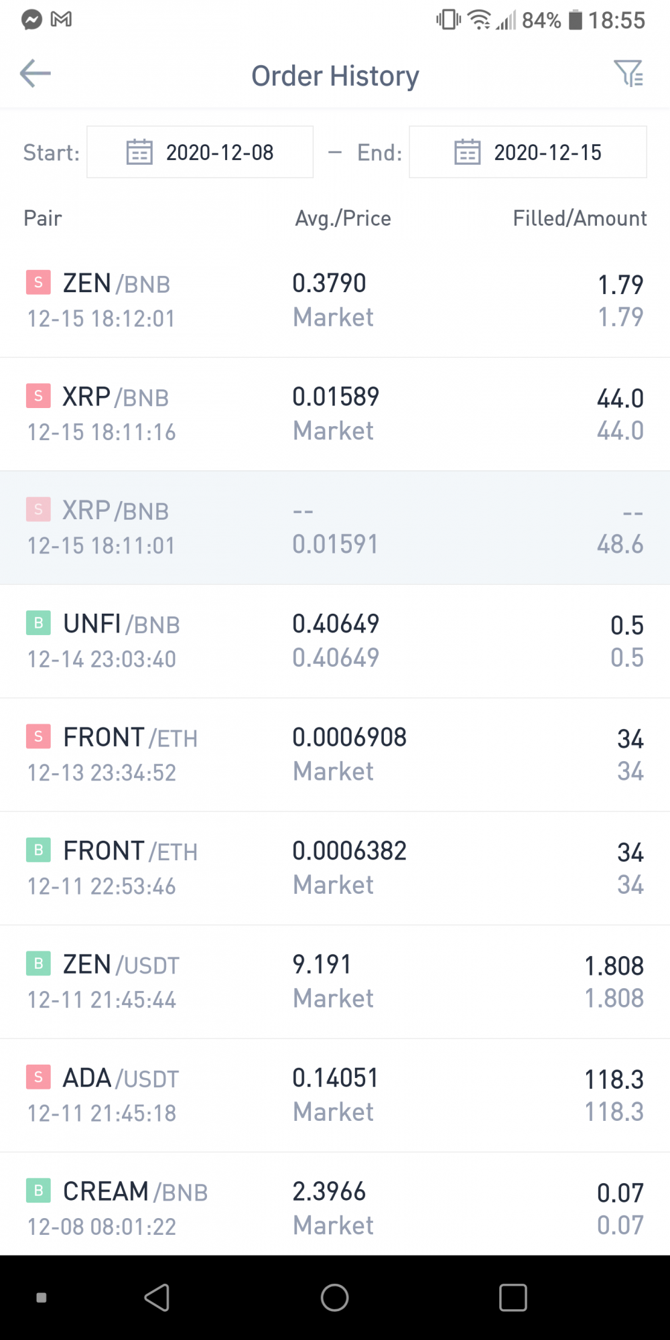670x1340 pixels.
Task: Open End date field 2020-12-15
Action: tap(528, 152)
